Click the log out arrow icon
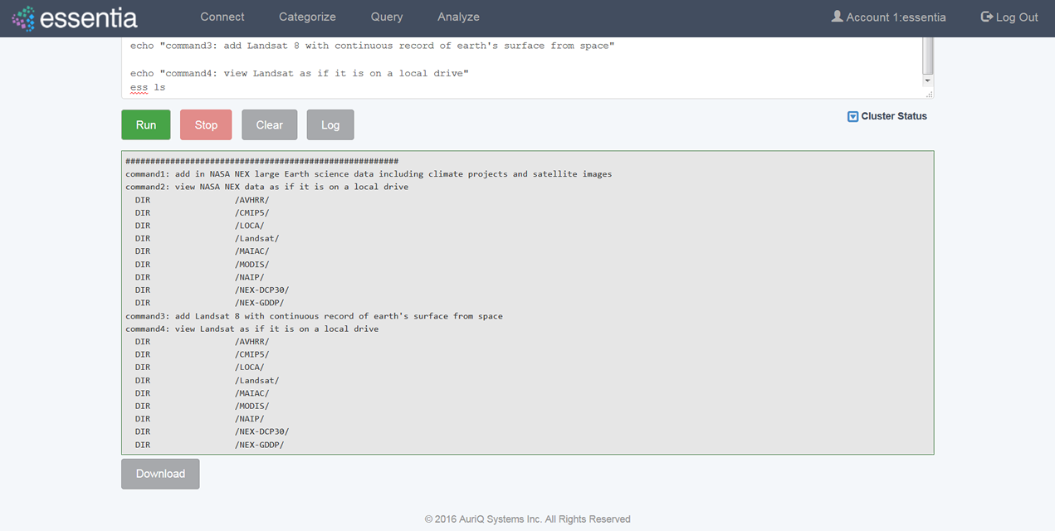This screenshot has height=531, width=1055. point(986,17)
